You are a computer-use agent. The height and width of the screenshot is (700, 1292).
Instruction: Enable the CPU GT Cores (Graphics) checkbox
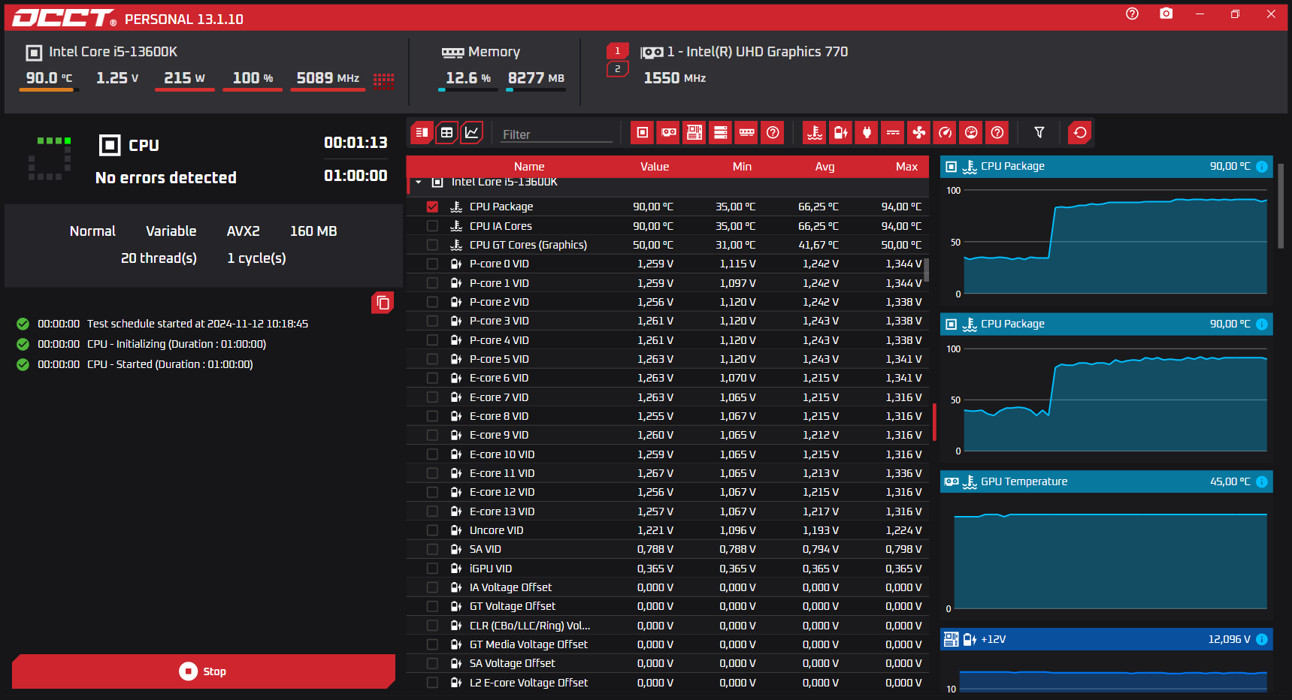click(432, 245)
